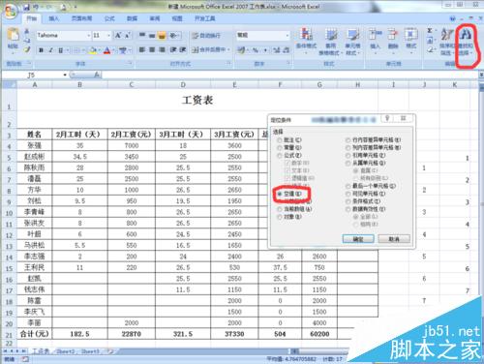Screen dimensions: 484x364
Task: Select the Last cell (最后一个单元格) option
Action: (x=371, y=186)
